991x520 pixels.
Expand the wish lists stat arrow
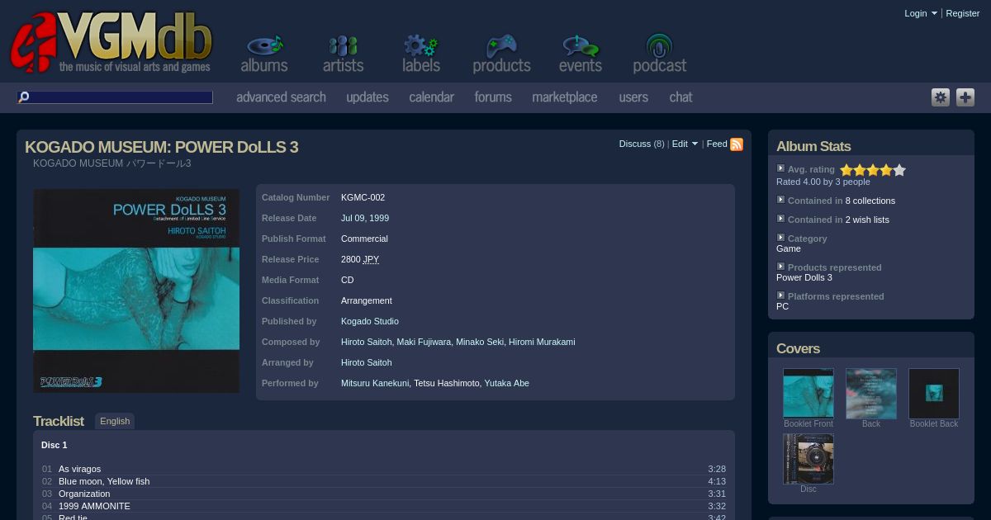tap(780, 219)
